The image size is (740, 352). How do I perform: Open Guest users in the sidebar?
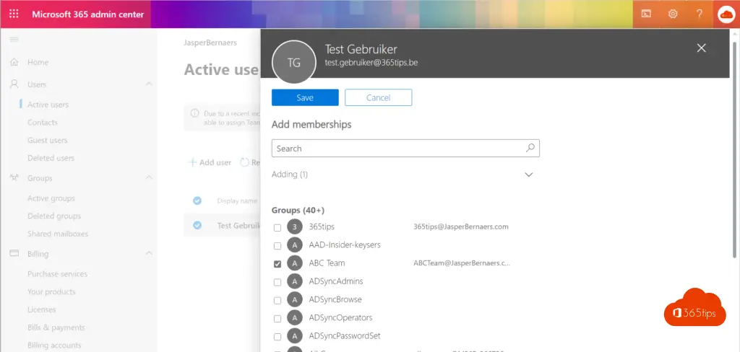point(47,140)
